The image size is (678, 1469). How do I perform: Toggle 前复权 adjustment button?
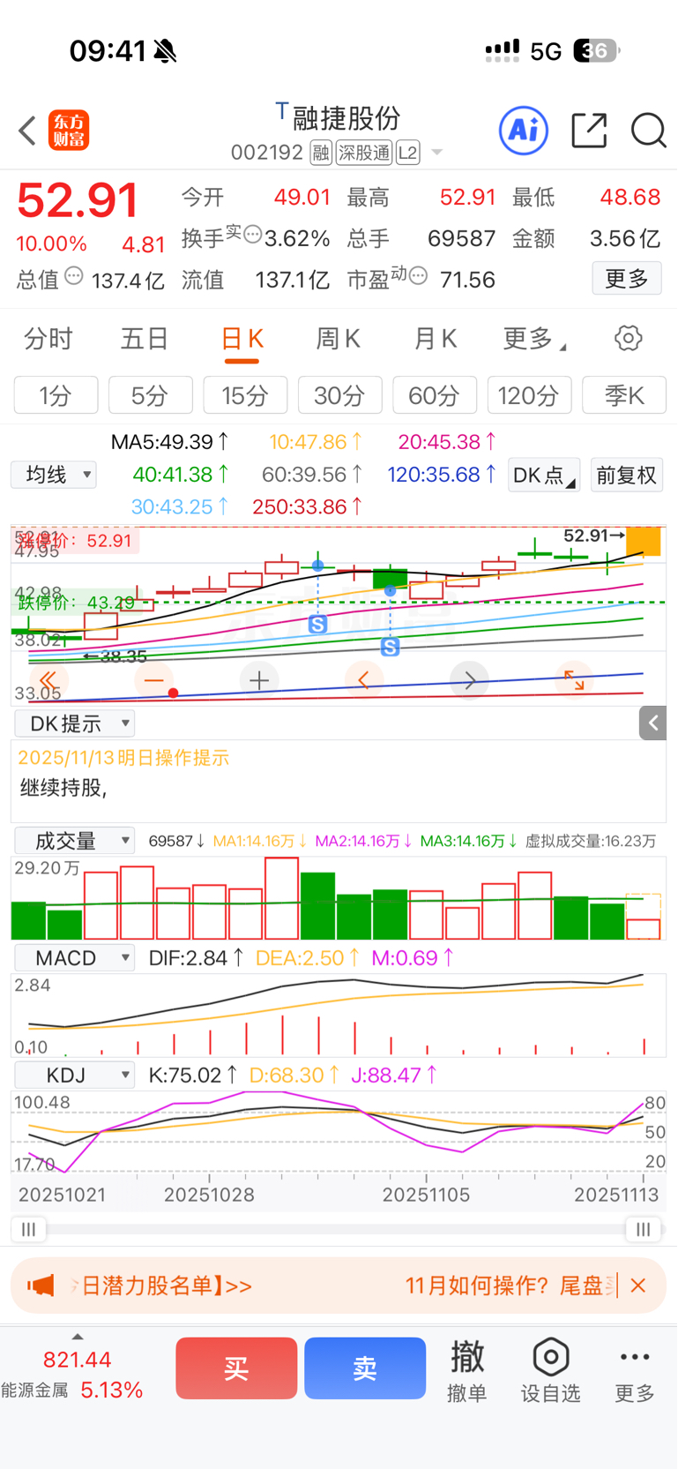pyautogui.click(x=627, y=476)
